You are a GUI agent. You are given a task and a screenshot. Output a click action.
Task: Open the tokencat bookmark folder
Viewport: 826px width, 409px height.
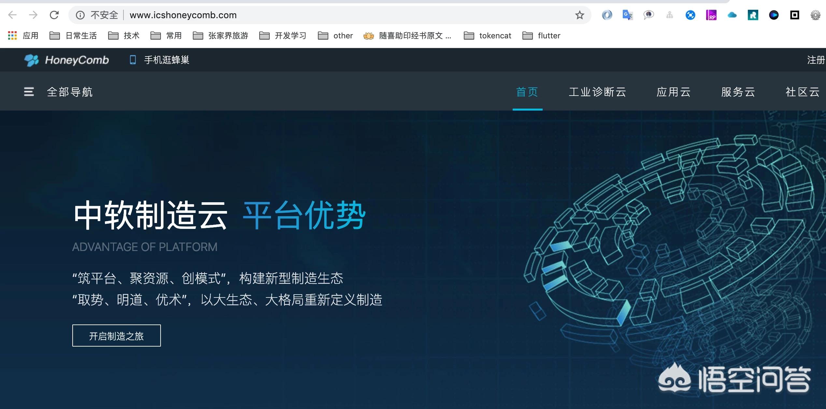pyautogui.click(x=488, y=35)
